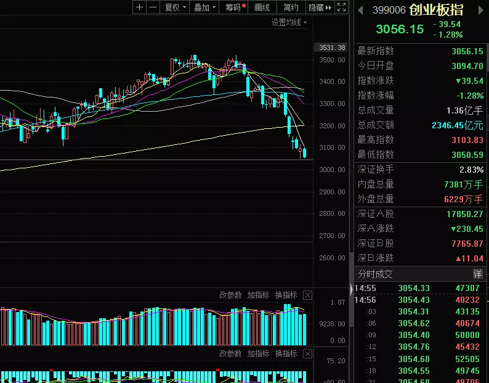Select the 深证换手 2.83% value

tap(471, 170)
